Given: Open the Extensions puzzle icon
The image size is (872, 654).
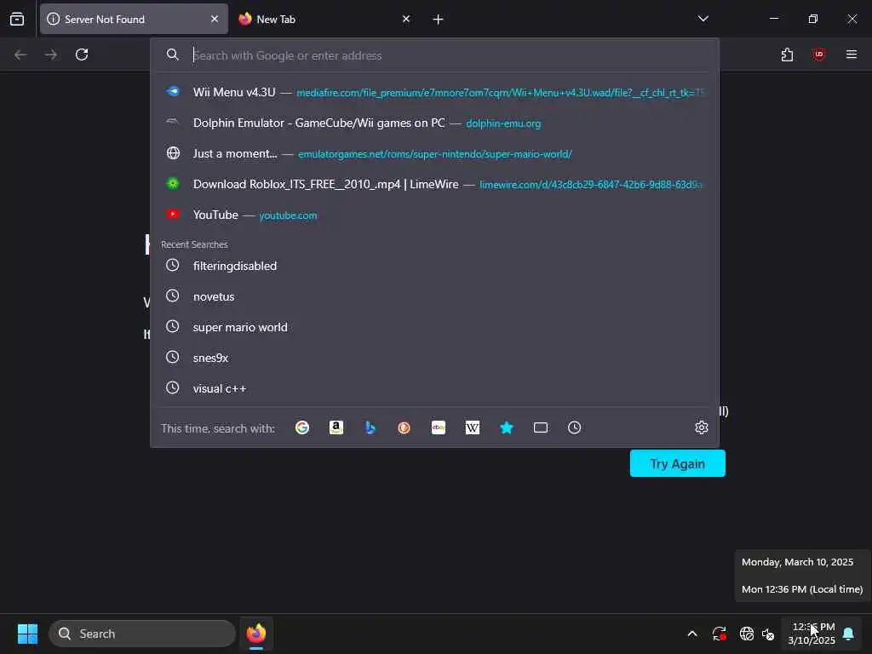Looking at the screenshot, I should point(787,54).
